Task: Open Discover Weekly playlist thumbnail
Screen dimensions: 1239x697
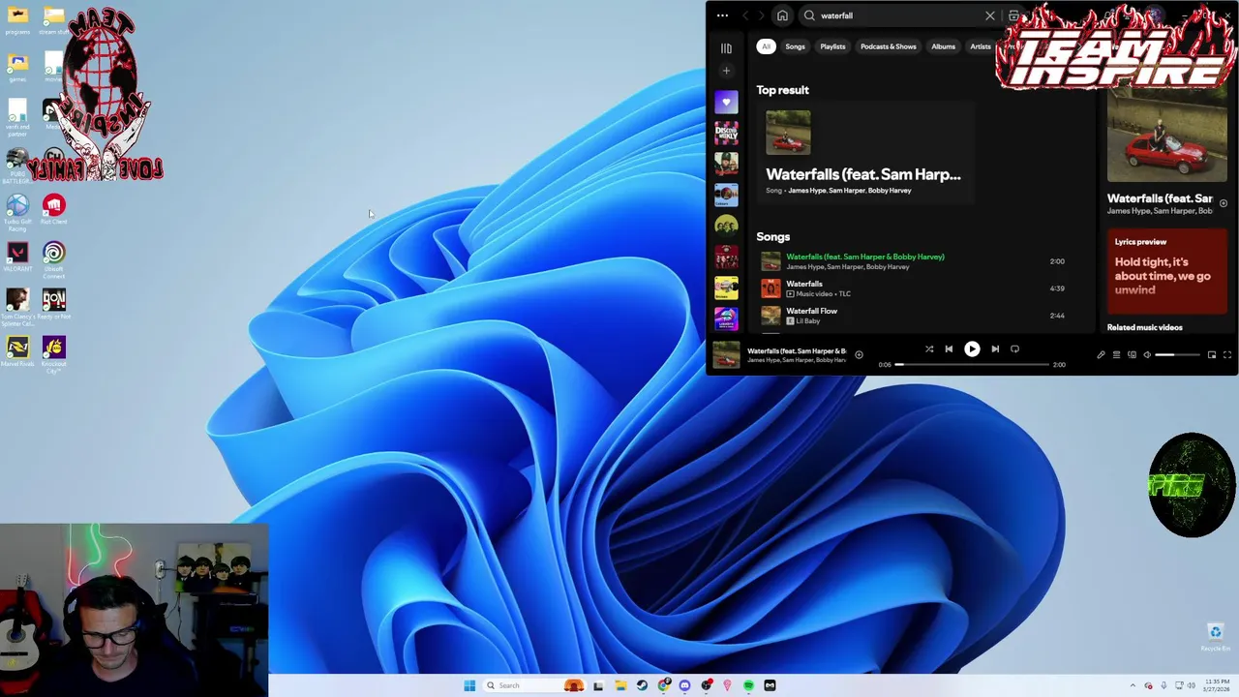Action: coord(726,133)
